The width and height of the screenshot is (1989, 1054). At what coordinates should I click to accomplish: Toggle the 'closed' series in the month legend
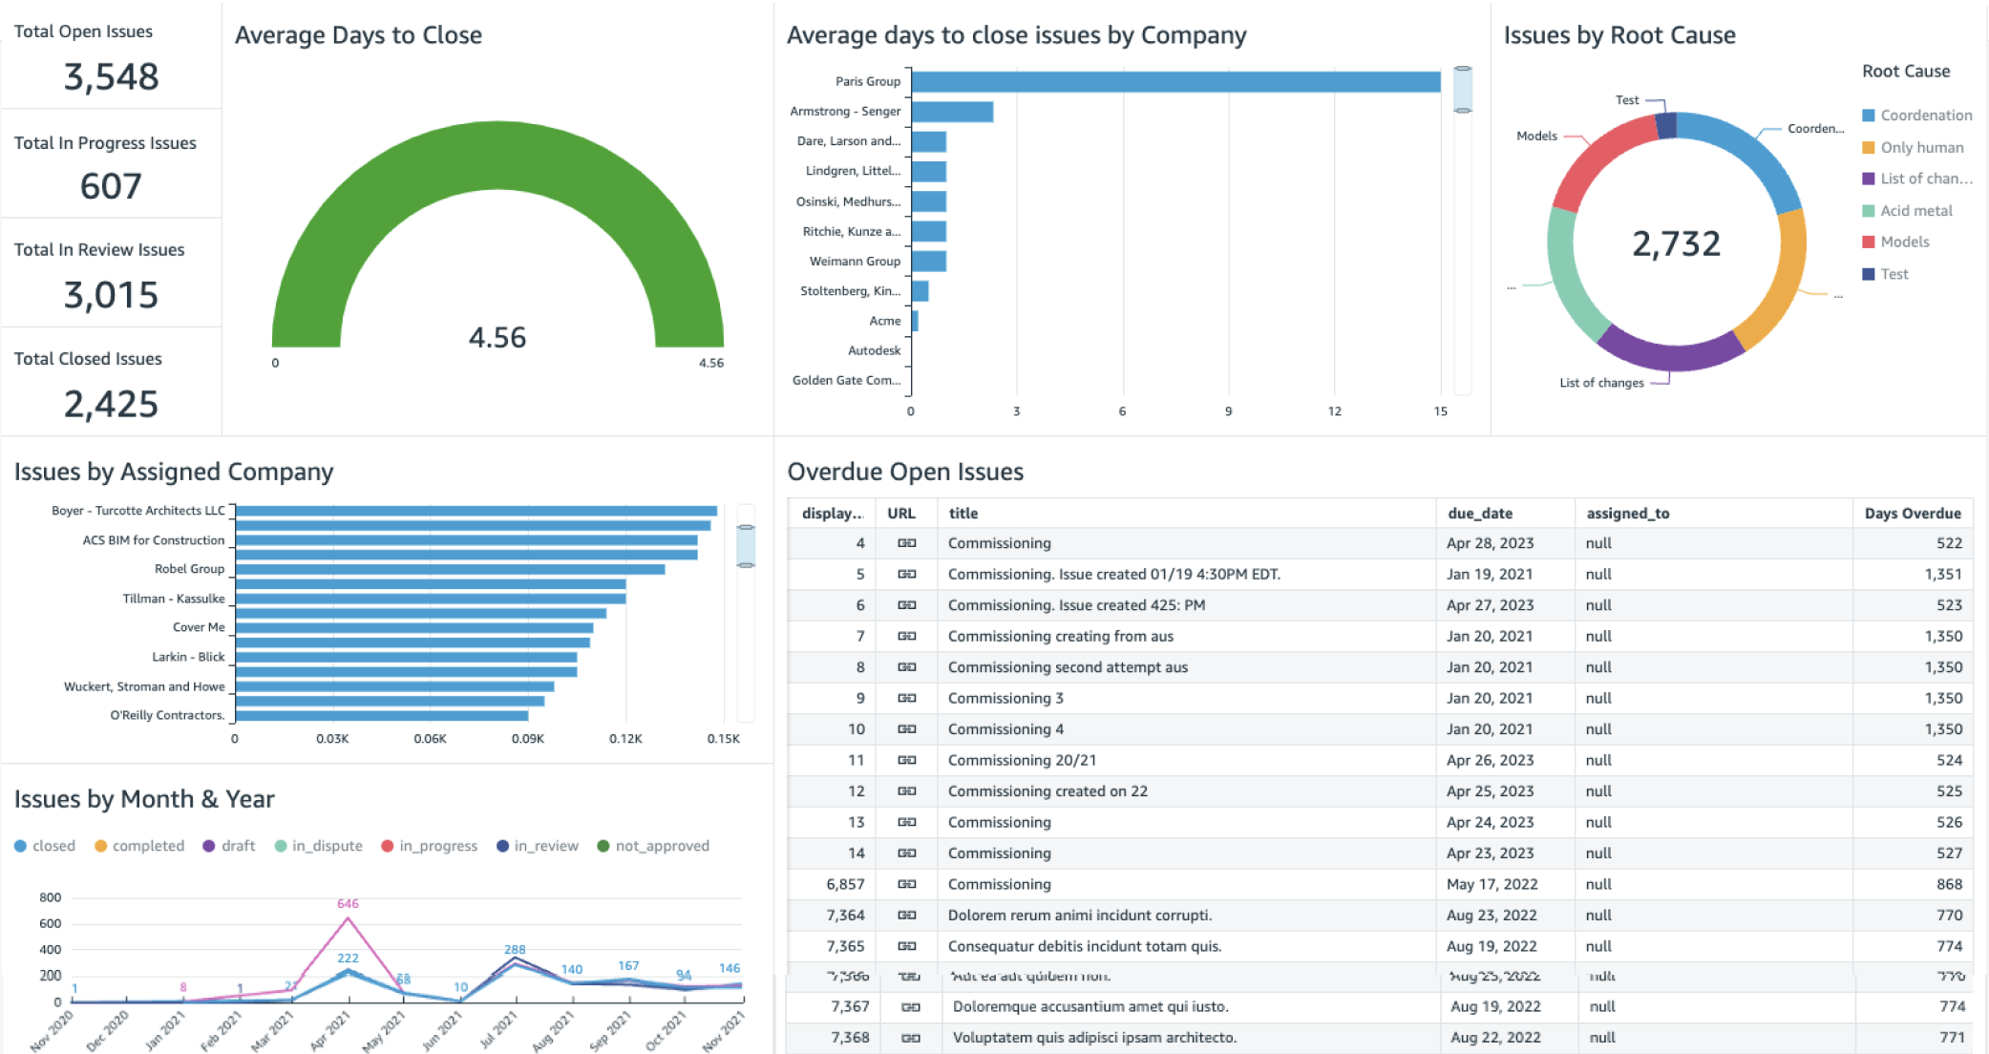pos(45,845)
